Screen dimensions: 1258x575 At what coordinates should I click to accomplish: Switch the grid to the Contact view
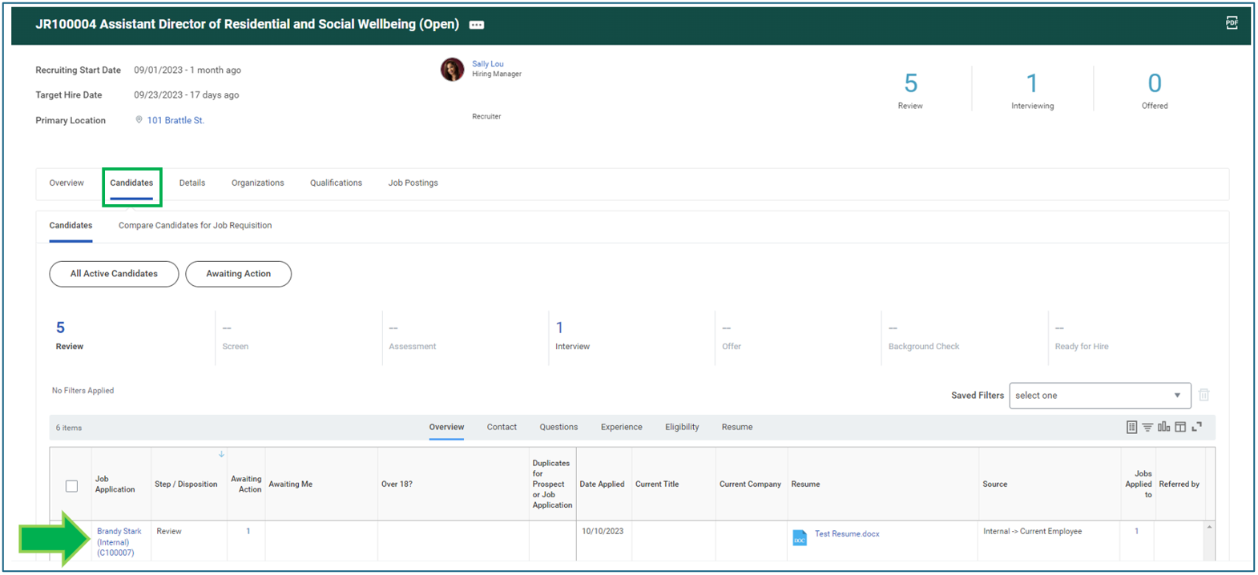pos(502,428)
